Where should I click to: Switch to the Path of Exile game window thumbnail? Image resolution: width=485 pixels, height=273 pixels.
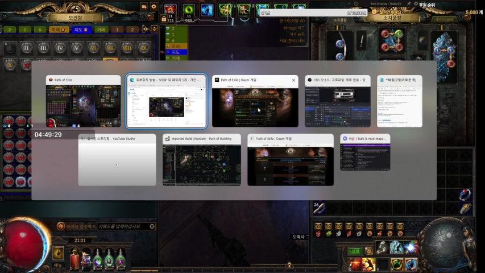(83, 101)
